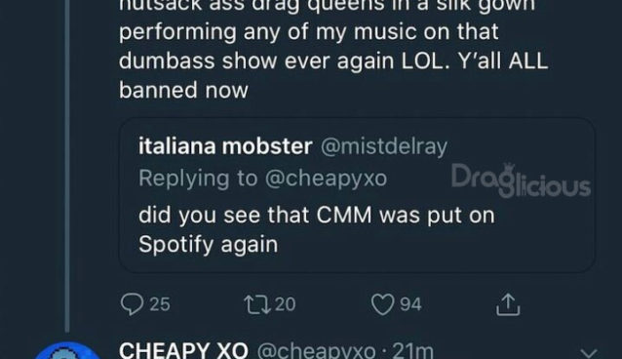
Task: View the 94 likes count
Action: click(x=410, y=304)
